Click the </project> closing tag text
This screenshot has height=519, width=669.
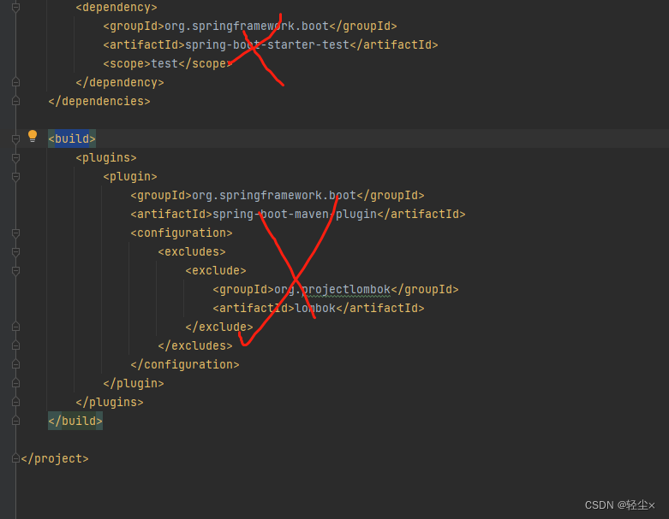tap(55, 458)
